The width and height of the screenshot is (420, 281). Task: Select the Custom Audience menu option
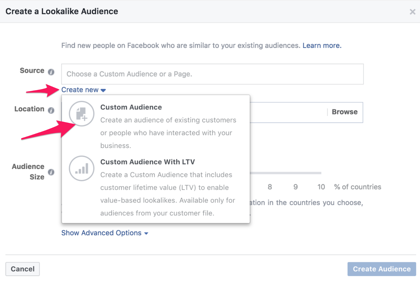156,126
